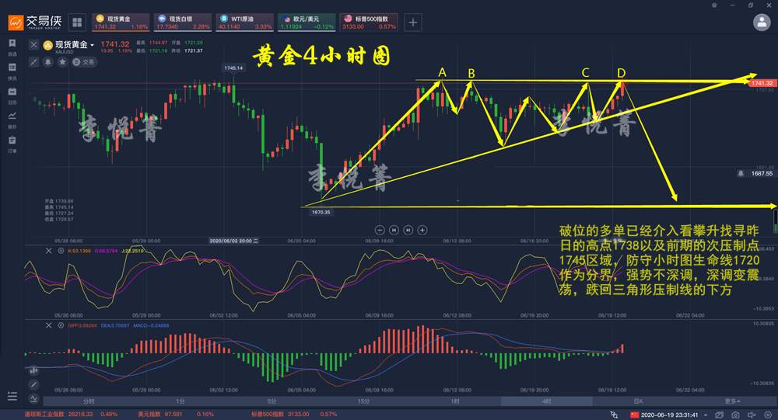The height and width of the screenshot is (420, 778).
Task: Close the MACD indicator panel
Action: [48, 325]
